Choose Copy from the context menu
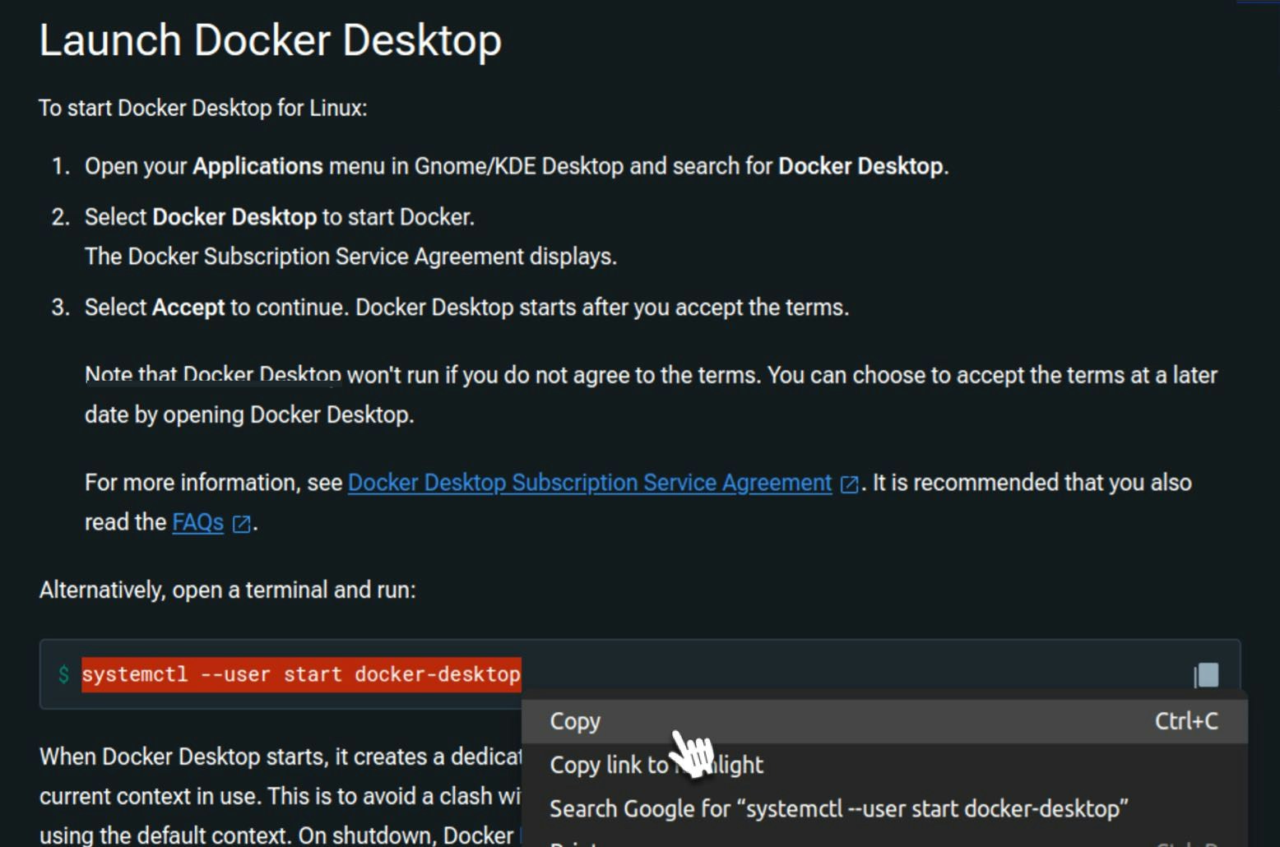Screen dimensions: 1280x847 point(884,721)
